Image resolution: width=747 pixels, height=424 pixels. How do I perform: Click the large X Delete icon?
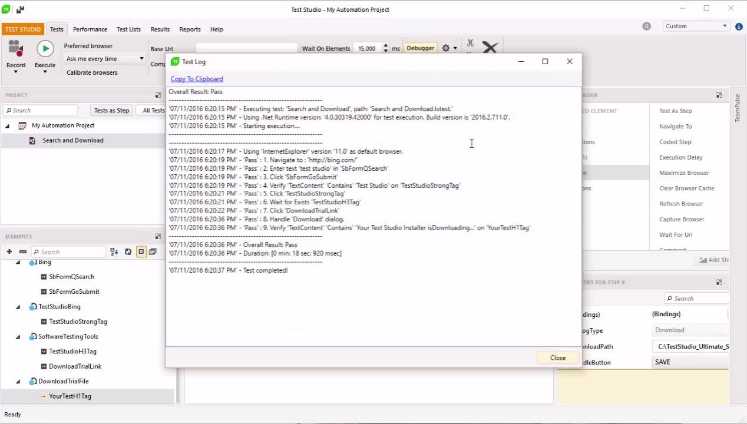click(490, 47)
